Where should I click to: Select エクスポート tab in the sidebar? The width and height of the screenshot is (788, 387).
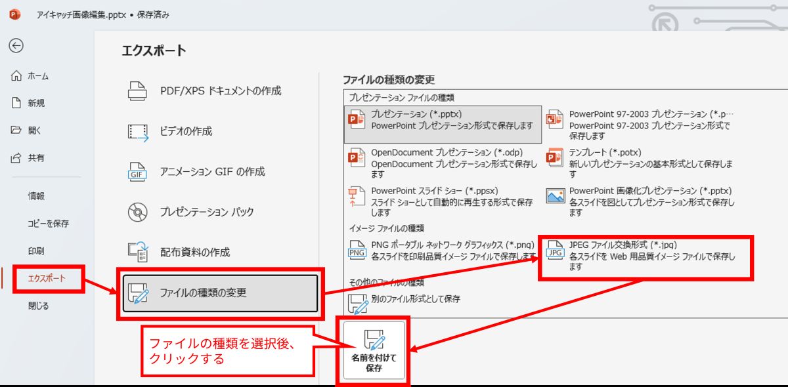tap(47, 279)
